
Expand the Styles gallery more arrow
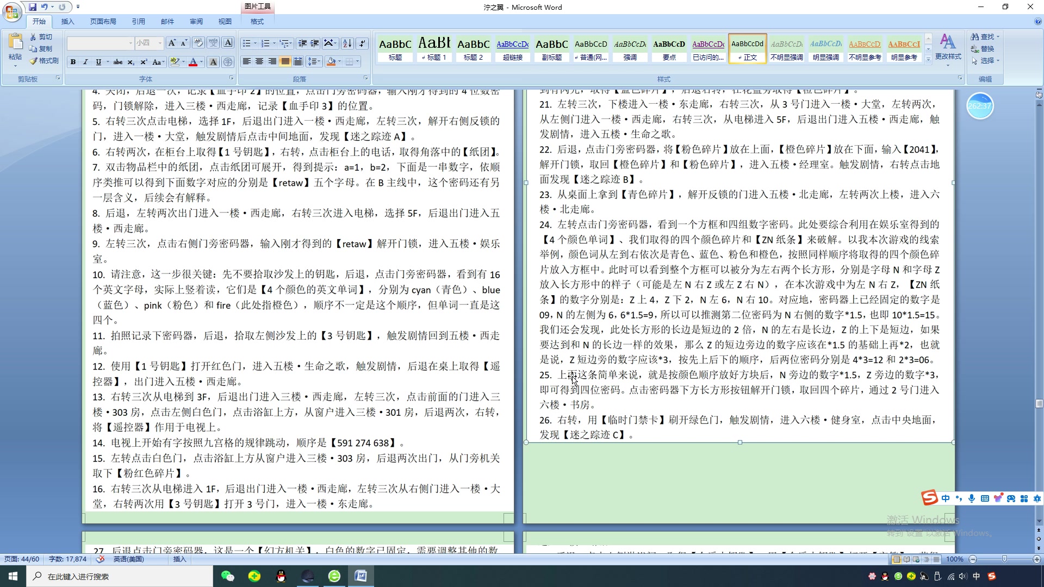929,60
